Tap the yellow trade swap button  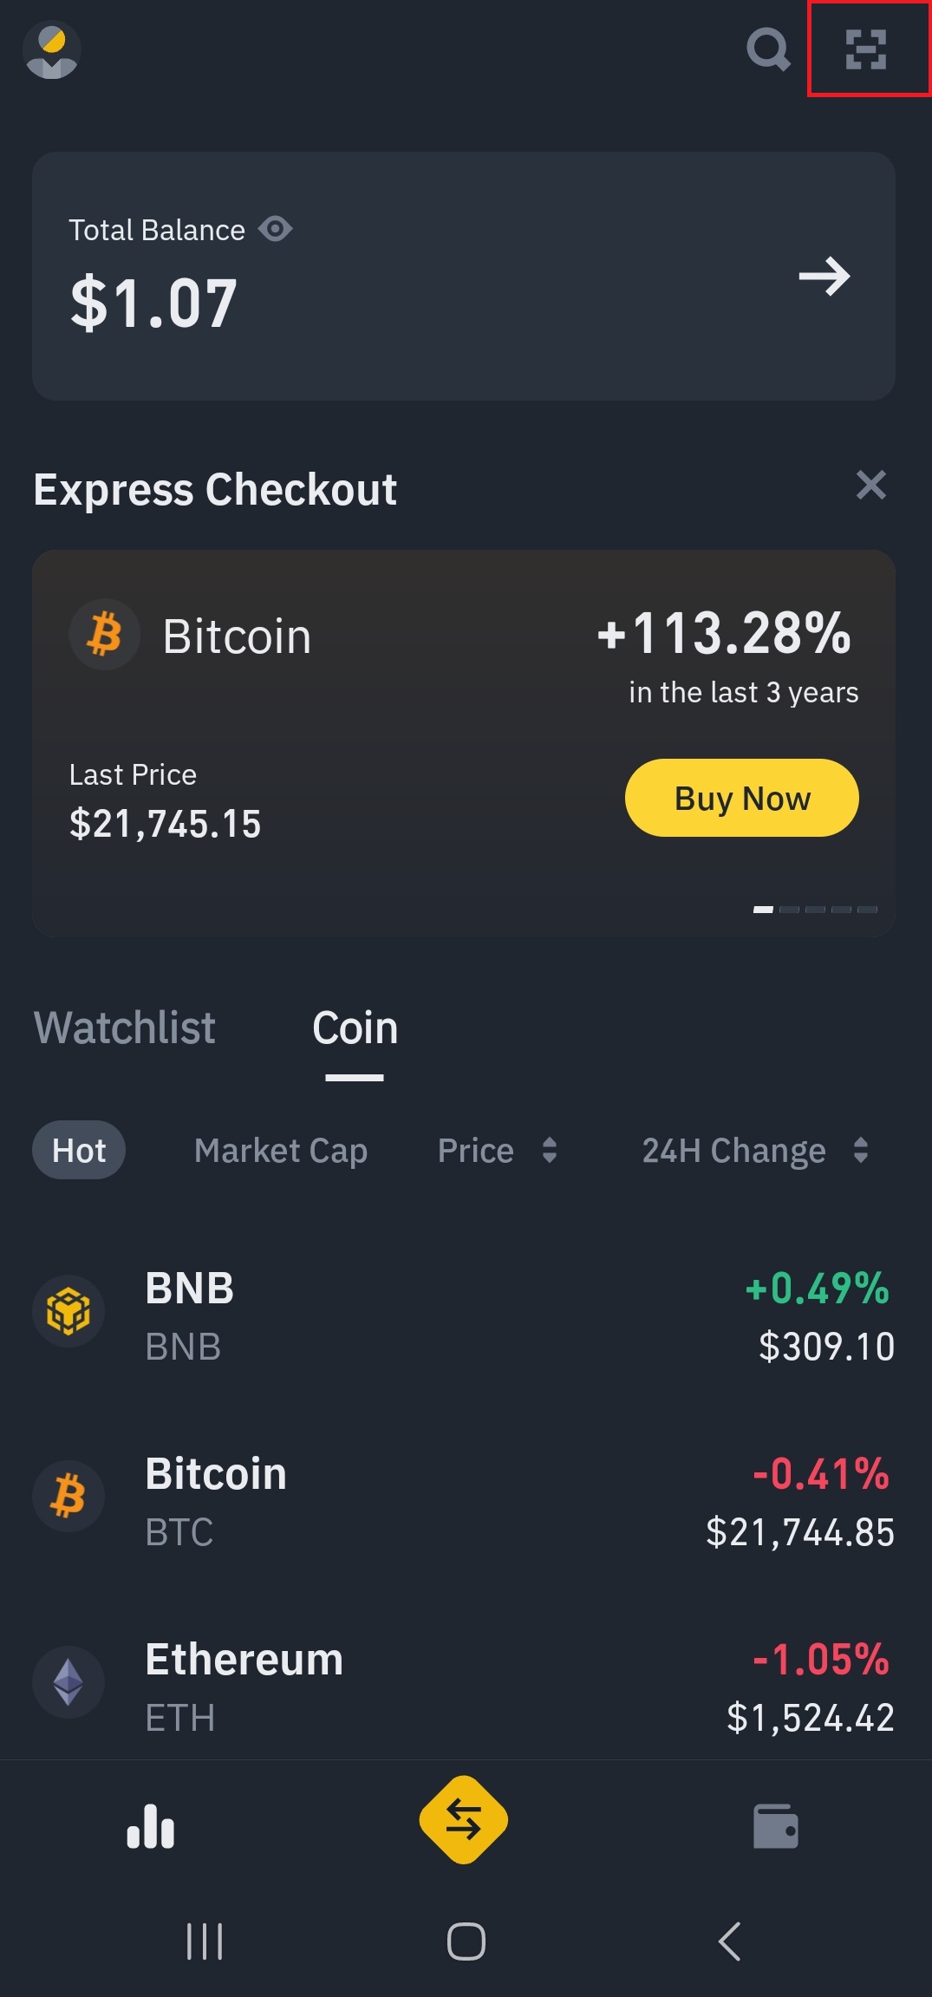(464, 1819)
